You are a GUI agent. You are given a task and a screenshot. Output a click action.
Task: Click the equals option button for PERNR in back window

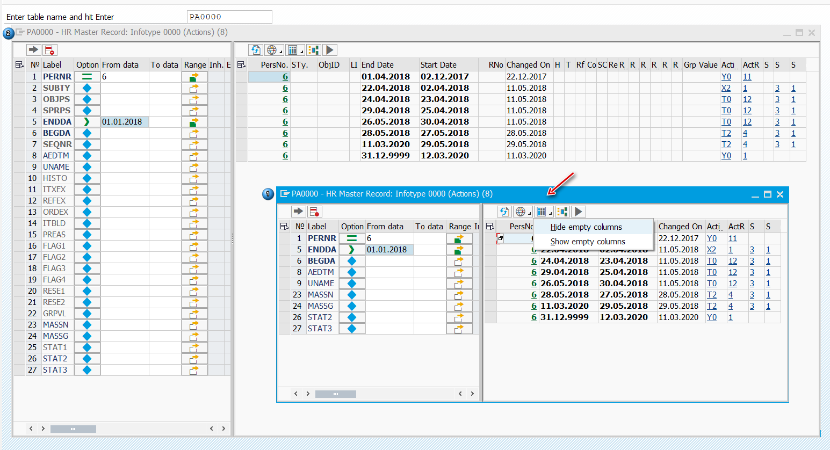coord(87,77)
